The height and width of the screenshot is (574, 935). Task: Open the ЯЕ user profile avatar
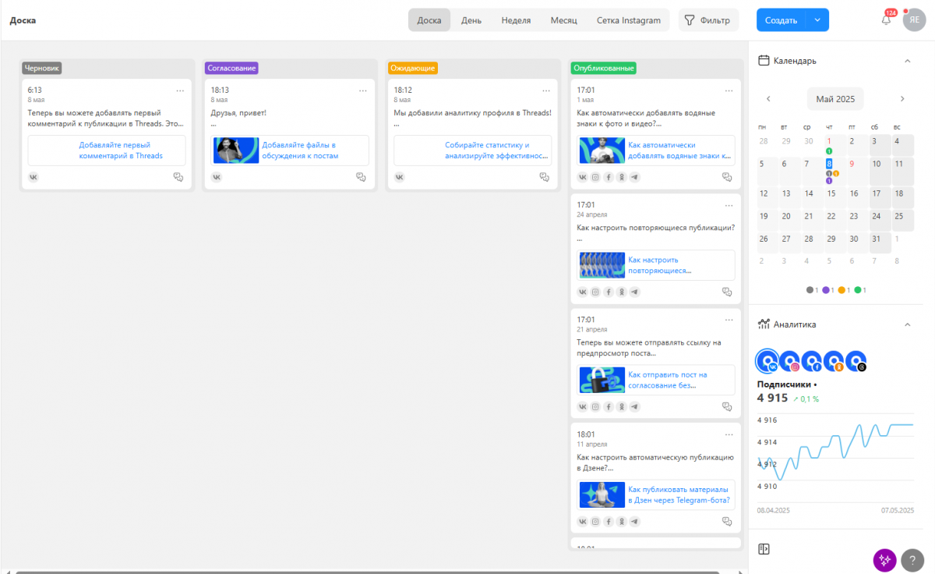point(914,20)
